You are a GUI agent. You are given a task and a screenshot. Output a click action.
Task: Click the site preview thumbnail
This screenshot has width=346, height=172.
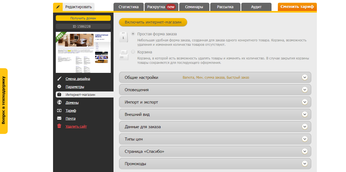(83, 52)
